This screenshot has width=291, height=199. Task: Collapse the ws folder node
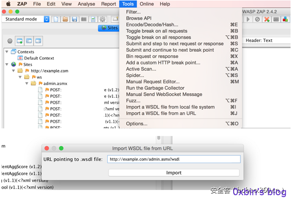pos(20,77)
